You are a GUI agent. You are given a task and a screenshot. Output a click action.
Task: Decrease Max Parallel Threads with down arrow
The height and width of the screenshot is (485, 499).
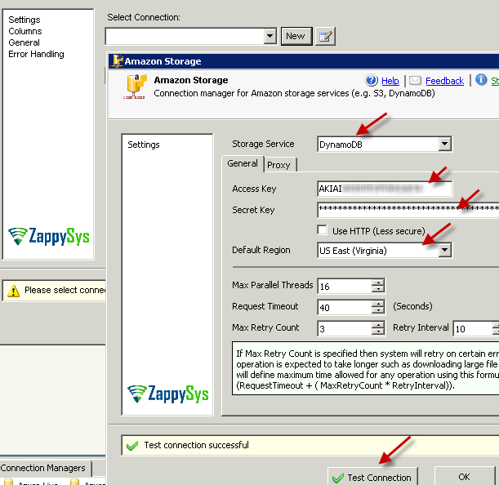[x=378, y=289]
